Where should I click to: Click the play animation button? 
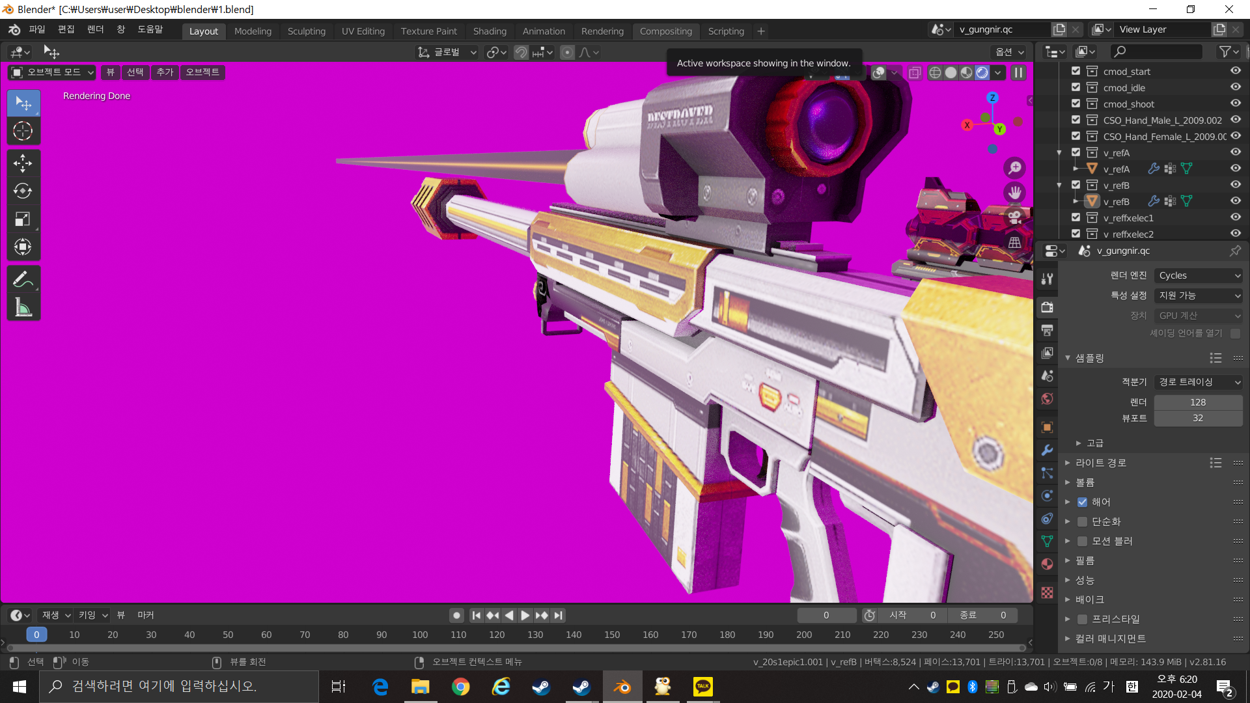tap(525, 615)
